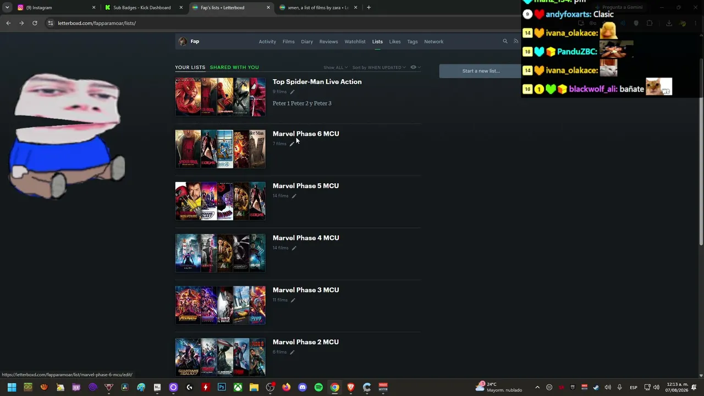704x396 pixels.
Task: Select the YOUR LISTS tab
Action: tap(190, 68)
